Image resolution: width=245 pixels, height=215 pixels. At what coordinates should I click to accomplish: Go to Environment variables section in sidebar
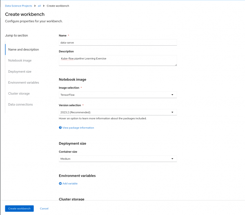click(24, 82)
